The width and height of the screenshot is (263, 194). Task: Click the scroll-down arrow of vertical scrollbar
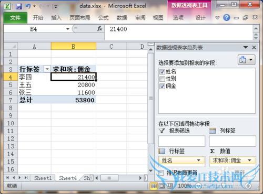click(151, 170)
